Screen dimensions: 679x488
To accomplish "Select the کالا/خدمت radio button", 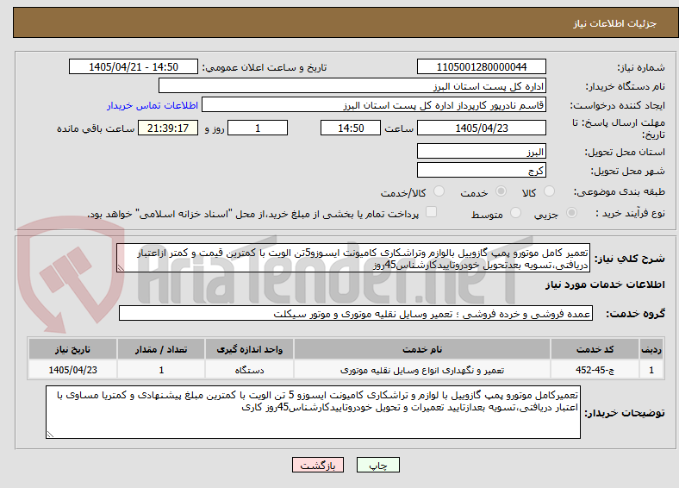I will [439, 191].
